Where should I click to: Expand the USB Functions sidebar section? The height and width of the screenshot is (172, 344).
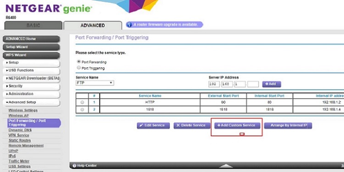pos(31,71)
